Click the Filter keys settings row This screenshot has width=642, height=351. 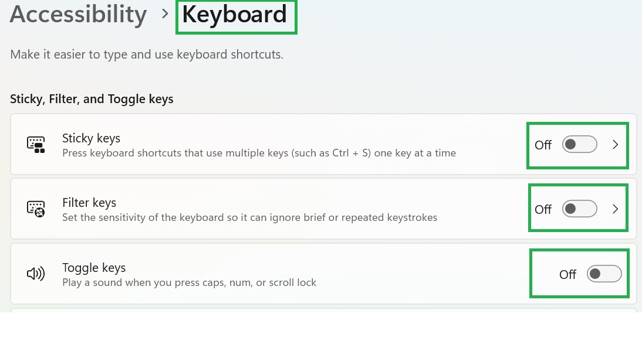[264, 209]
